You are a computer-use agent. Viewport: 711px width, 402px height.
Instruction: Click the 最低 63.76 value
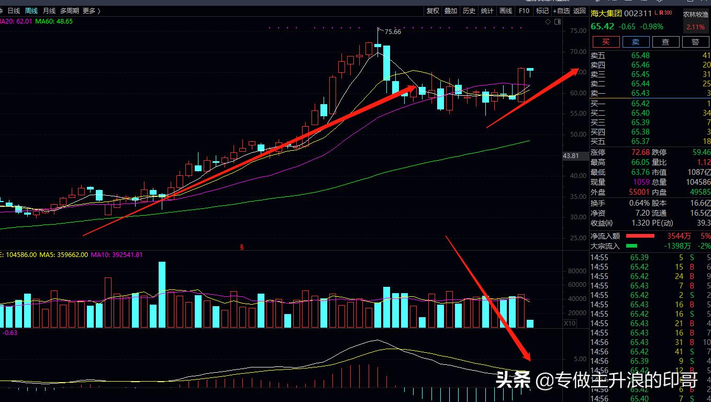tap(640, 172)
